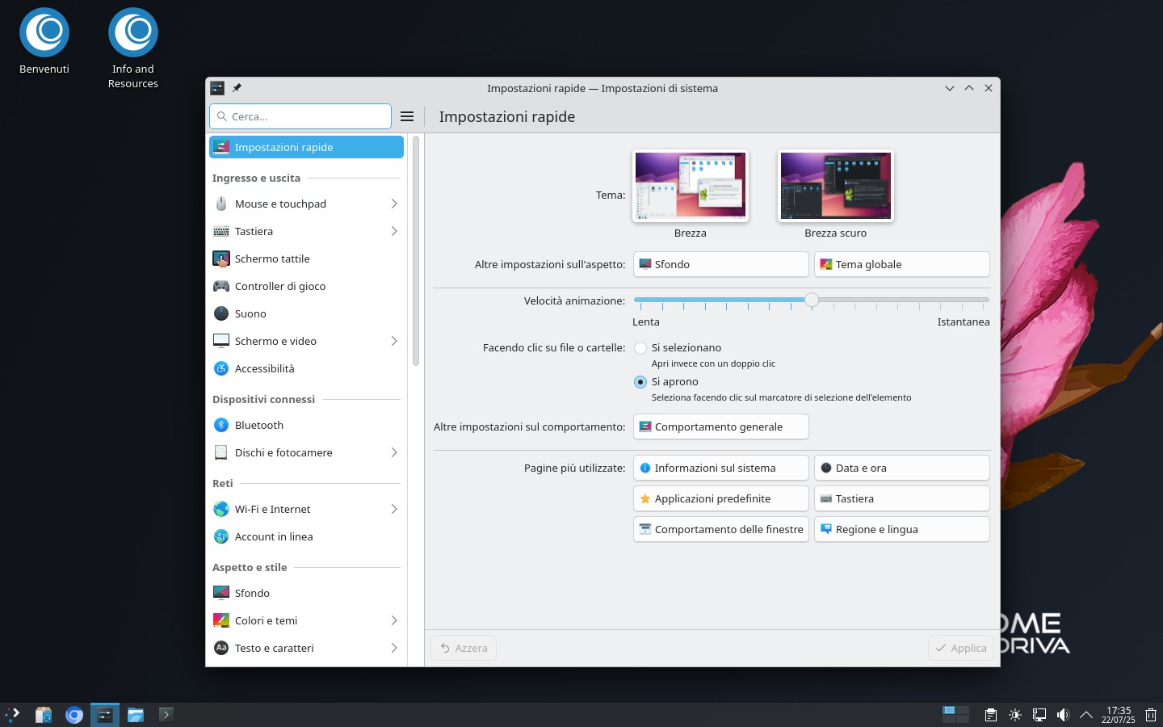This screenshot has height=727, width=1163.
Task: Click the volume icon in system tray
Action: [1063, 715]
